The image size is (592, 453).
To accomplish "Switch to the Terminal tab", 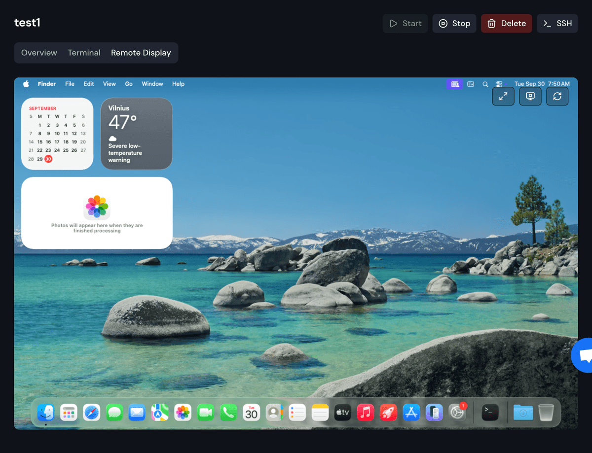I will pyautogui.click(x=84, y=53).
